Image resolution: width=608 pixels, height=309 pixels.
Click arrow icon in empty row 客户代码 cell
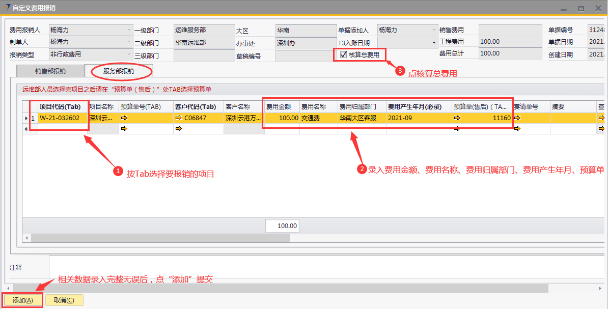(178, 129)
